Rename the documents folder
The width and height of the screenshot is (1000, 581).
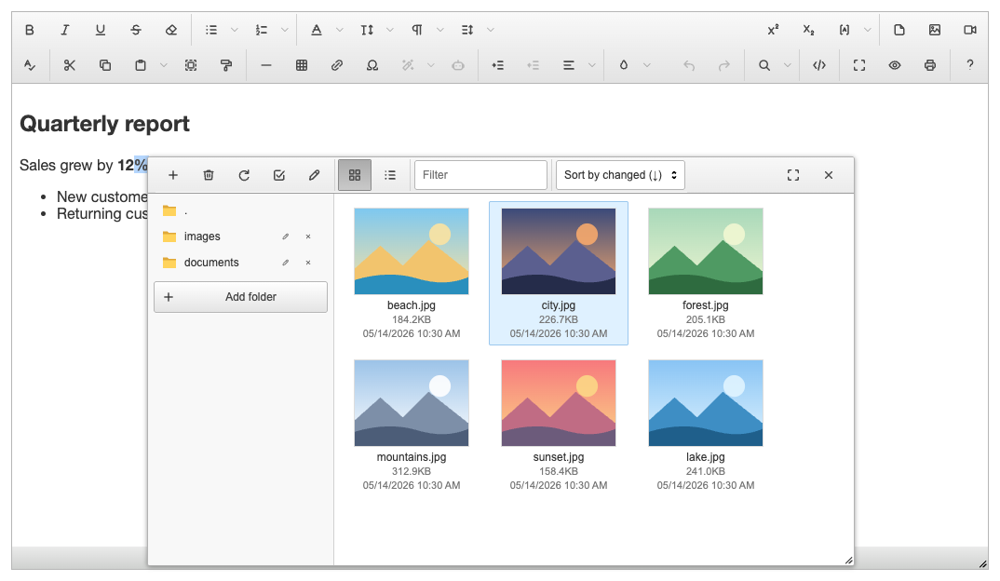pos(286,263)
